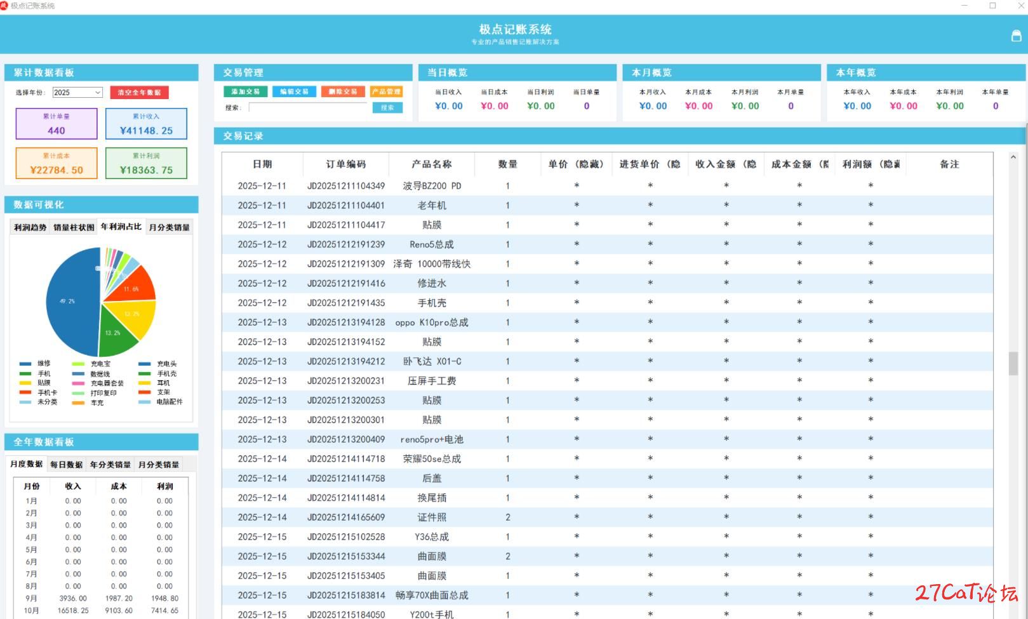1028x619 pixels.
Task: Switch to the 年分类销量 data tab
Action: point(110,465)
